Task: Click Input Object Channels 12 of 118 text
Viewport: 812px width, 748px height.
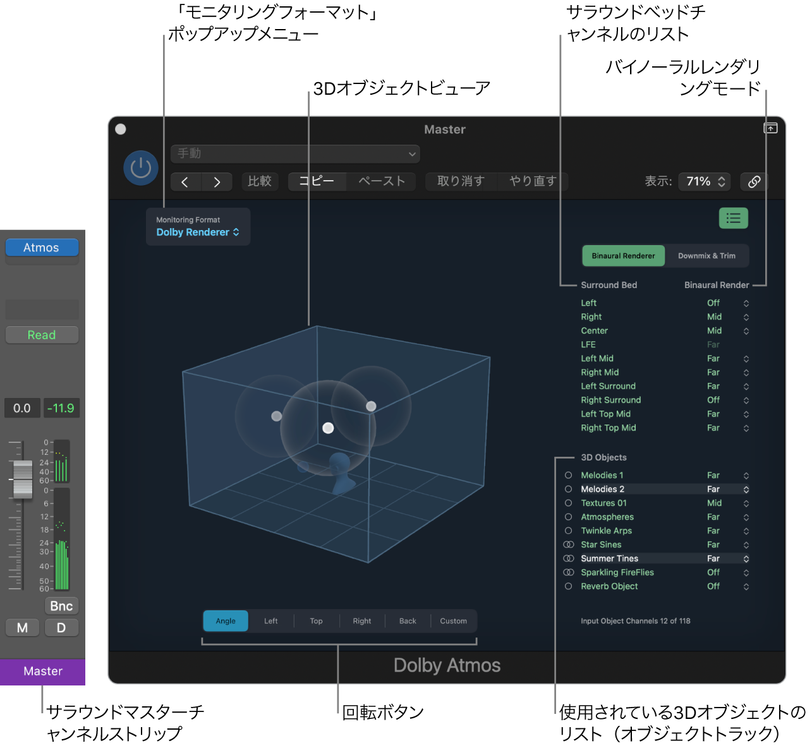Action: click(636, 621)
